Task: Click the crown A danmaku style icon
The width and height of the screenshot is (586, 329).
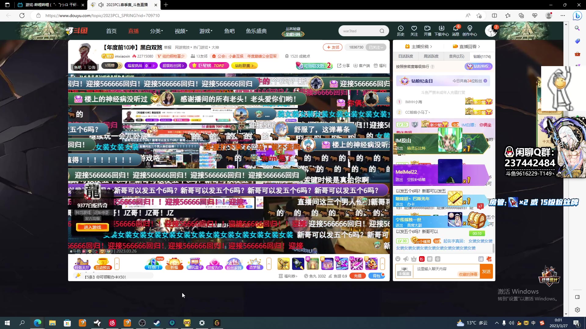Action: tap(414, 259)
